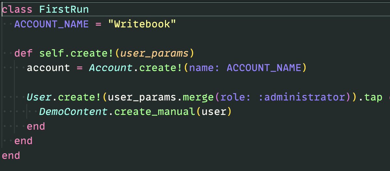Click the 'class' keyword on the first line
Screen dimensions: 390x171
17,9
